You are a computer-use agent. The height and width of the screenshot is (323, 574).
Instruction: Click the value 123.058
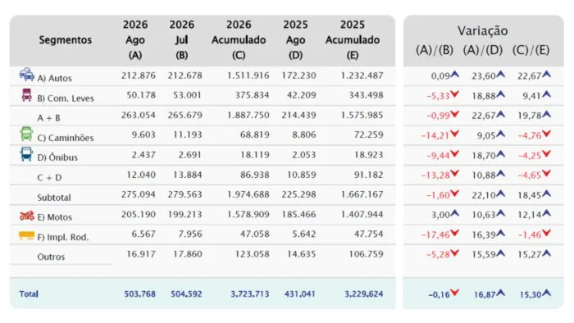click(x=252, y=254)
